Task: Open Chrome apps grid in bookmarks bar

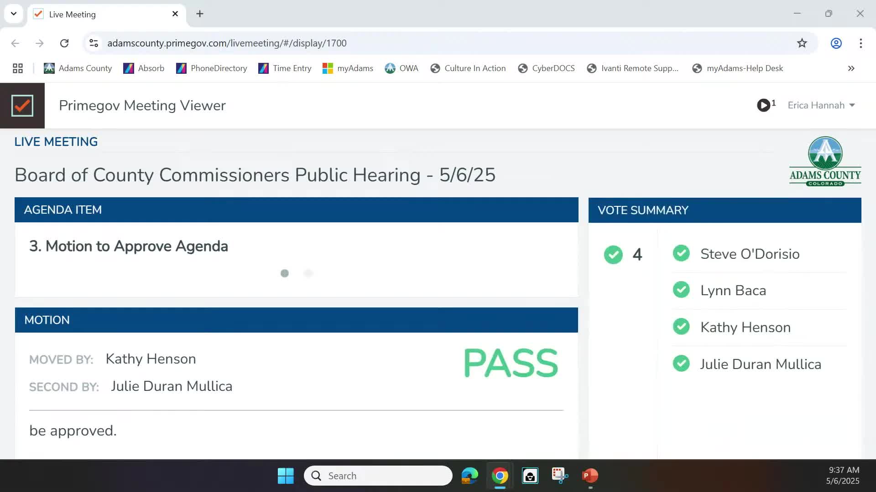Action: (x=18, y=68)
